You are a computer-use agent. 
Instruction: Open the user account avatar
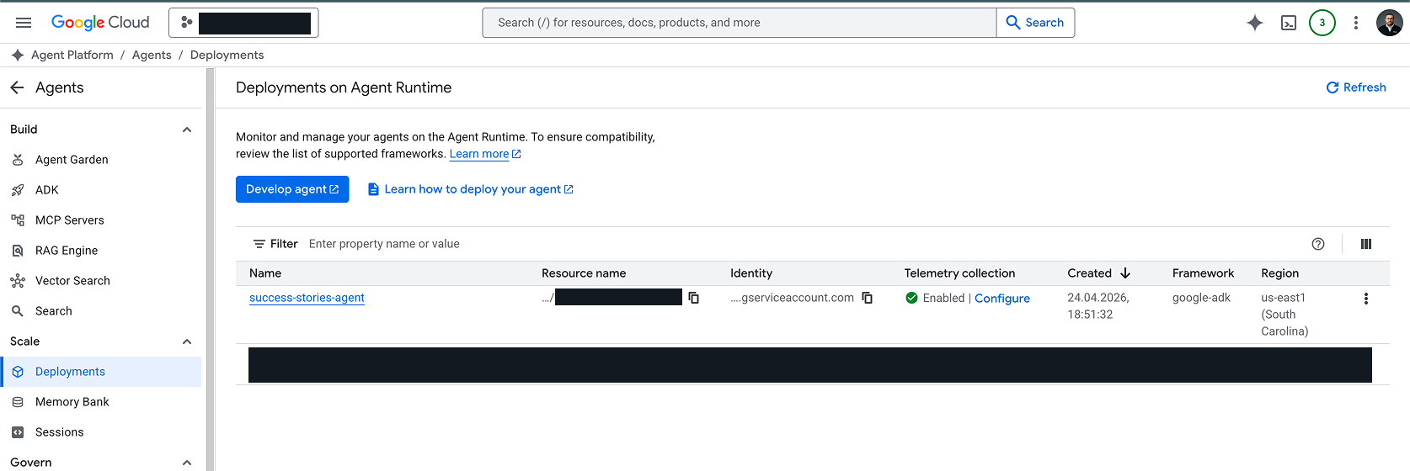tap(1390, 23)
